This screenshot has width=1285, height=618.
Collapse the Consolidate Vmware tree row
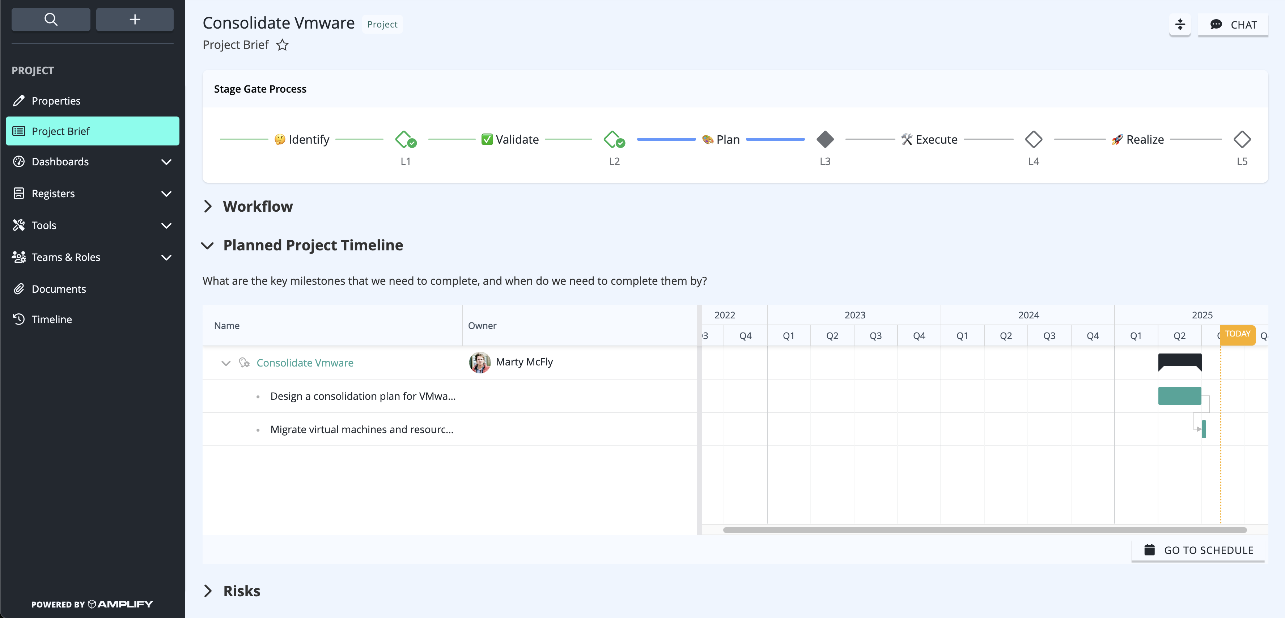click(226, 363)
